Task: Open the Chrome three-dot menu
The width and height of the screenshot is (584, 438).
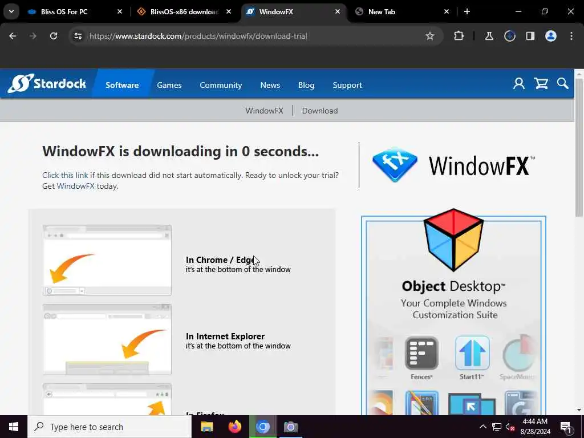Action: point(571,36)
